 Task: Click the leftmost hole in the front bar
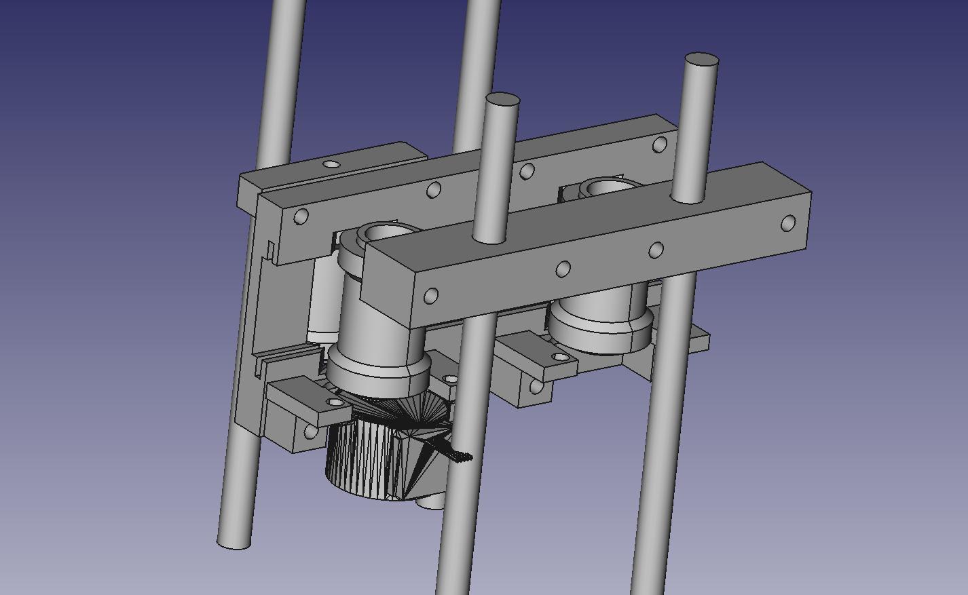point(431,296)
